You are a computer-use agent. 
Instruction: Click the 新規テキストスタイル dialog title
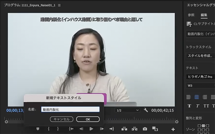[x=64, y=98]
